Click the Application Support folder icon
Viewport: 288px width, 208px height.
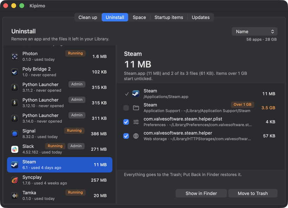[x=136, y=108]
